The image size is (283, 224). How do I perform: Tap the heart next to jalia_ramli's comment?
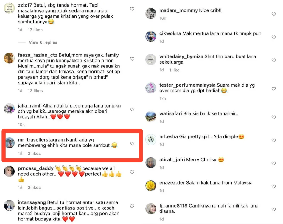pyautogui.click(x=132, y=110)
